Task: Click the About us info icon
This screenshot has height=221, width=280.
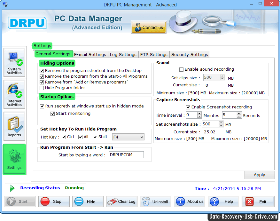Action: click(181, 201)
